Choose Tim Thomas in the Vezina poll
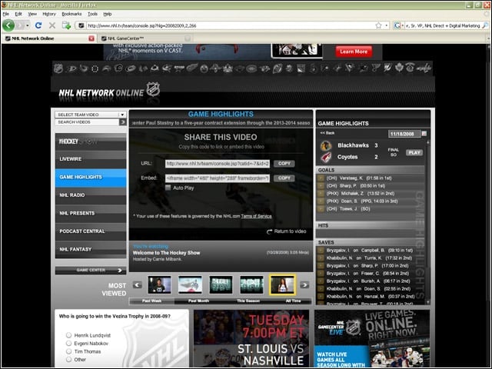 point(68,351)
